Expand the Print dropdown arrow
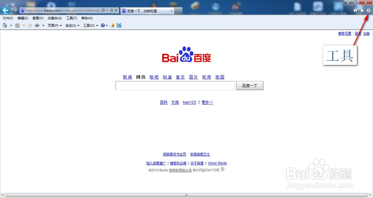 click(43, 25)
